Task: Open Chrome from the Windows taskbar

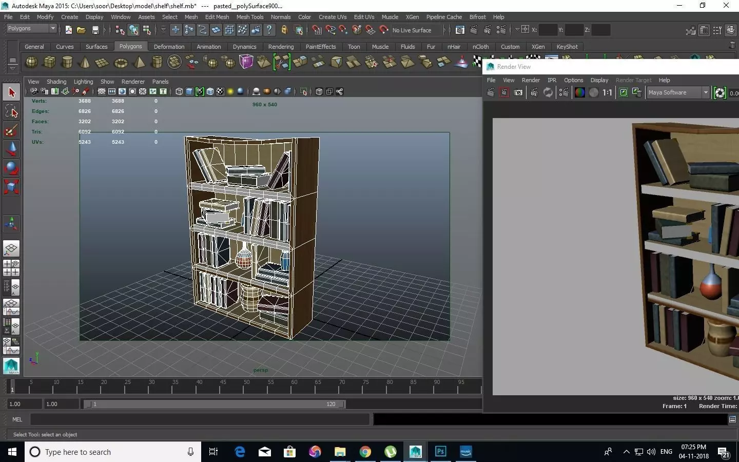Action: [365, 452]
